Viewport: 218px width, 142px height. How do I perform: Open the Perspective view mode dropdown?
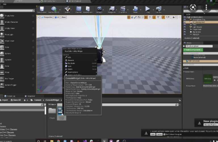tap(47, 17)
